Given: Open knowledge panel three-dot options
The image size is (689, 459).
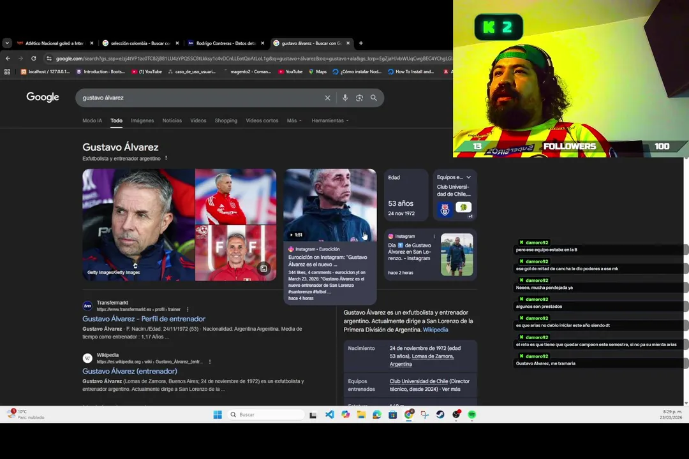Looking at the screenshot, I should click(x=166, y=158).
